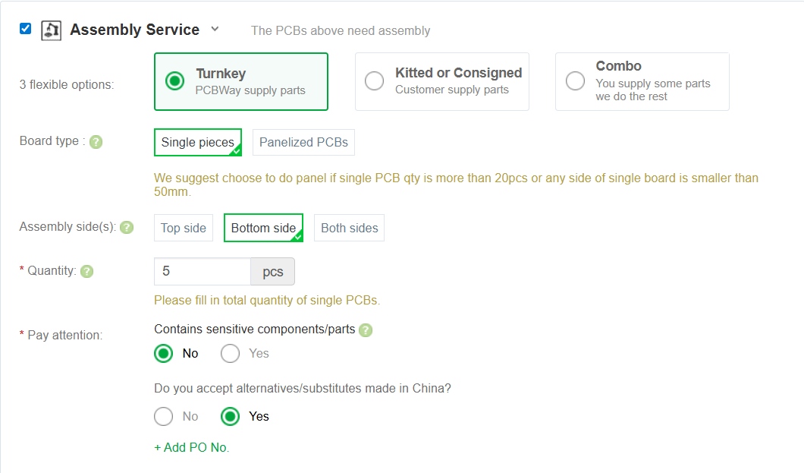Click help icon next to Quantity label
The image size is (804, 473).
(x=87, y=271)
